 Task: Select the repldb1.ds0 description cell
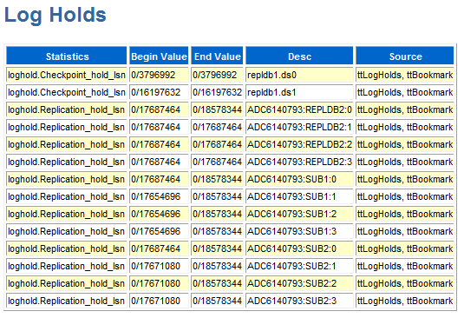299,75
